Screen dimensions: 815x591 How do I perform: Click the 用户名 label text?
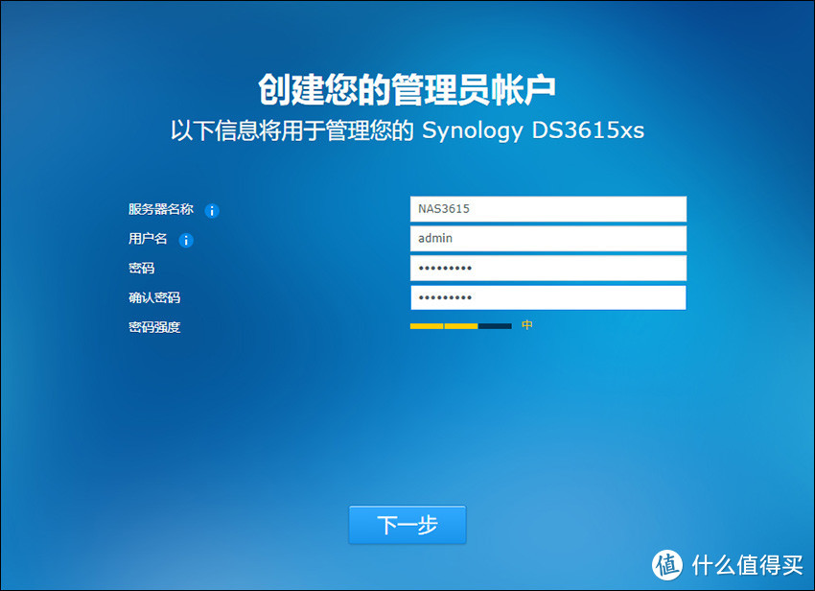coord(148,240)
